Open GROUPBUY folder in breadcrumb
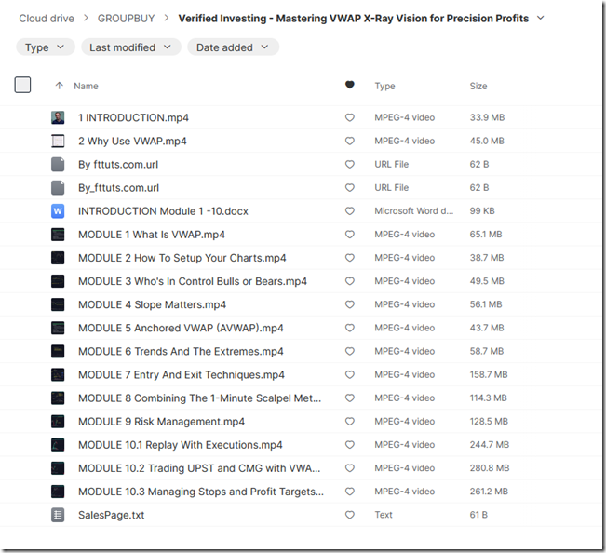This screenshot has width=606, height=553. (126, 19)
